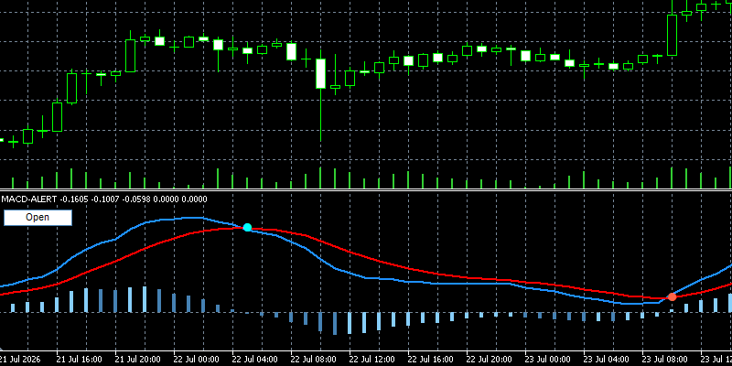Click the '22 Jul 20:00' time axis label
Viewport: 732px width, 366px height.
490,360
